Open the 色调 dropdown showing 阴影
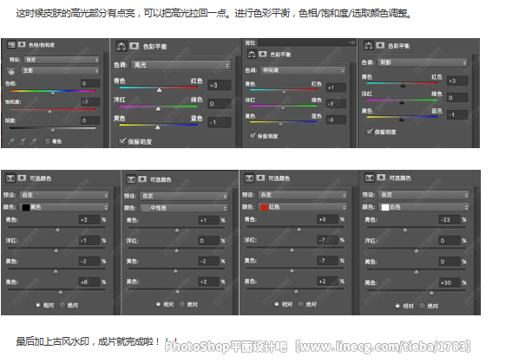The width and height of the screenshot is (519, 363). coord(423,62)
